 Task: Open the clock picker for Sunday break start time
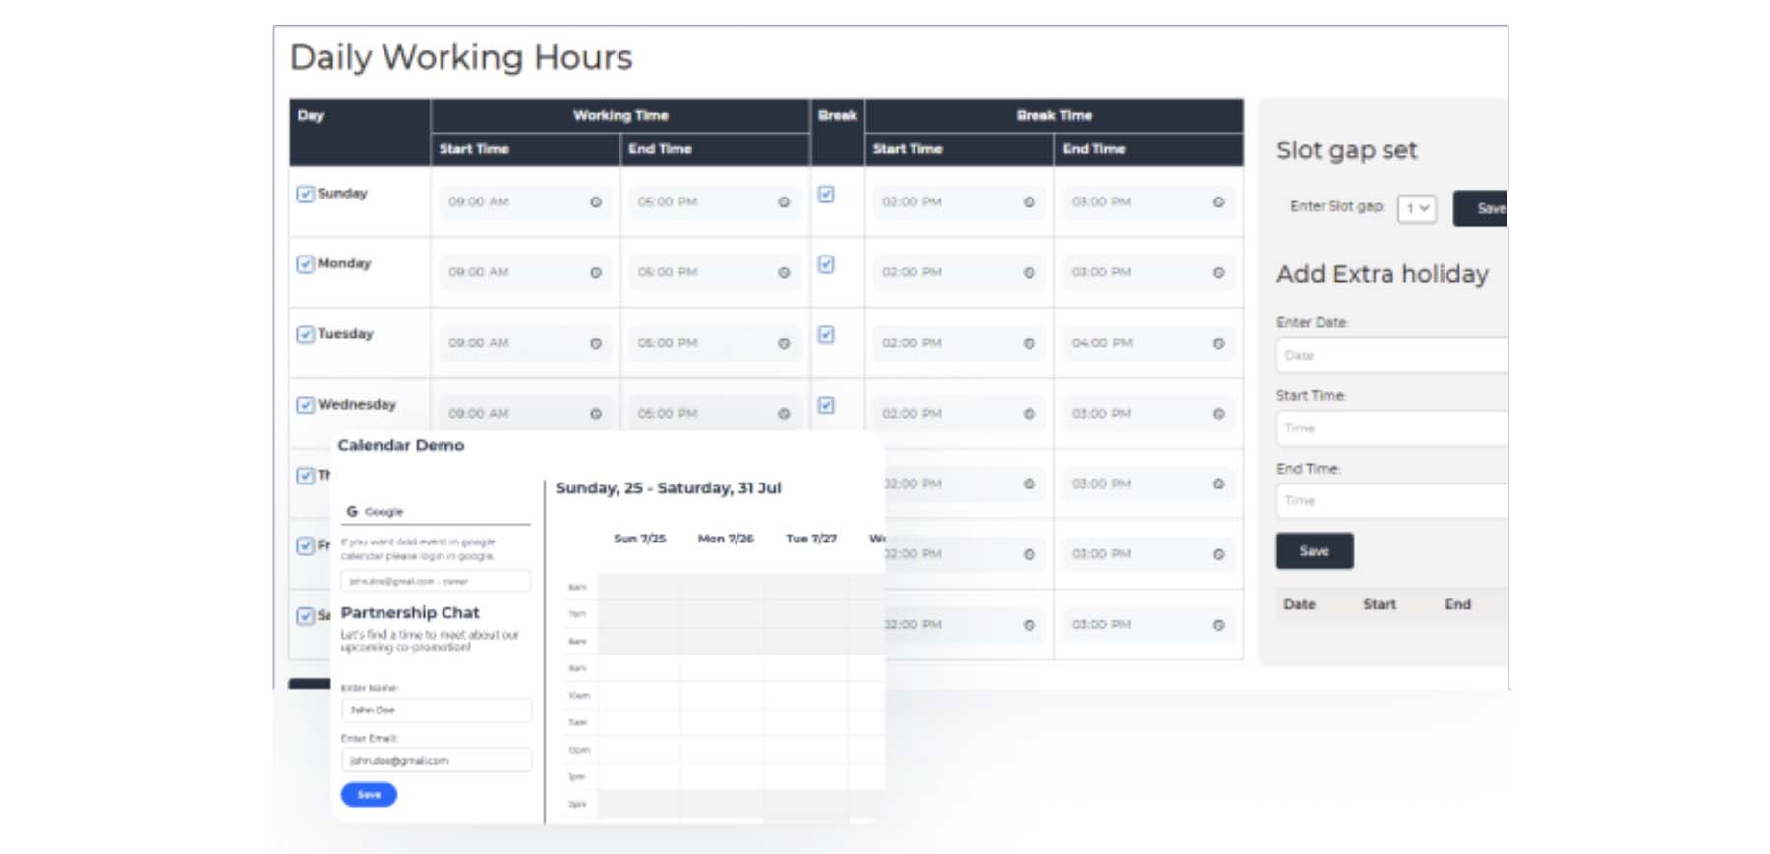click(1029, 202)
